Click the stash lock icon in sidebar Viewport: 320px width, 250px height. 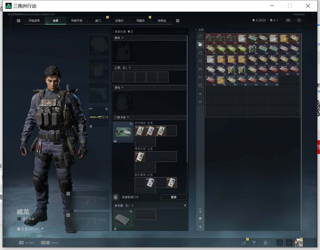(200, 94)
